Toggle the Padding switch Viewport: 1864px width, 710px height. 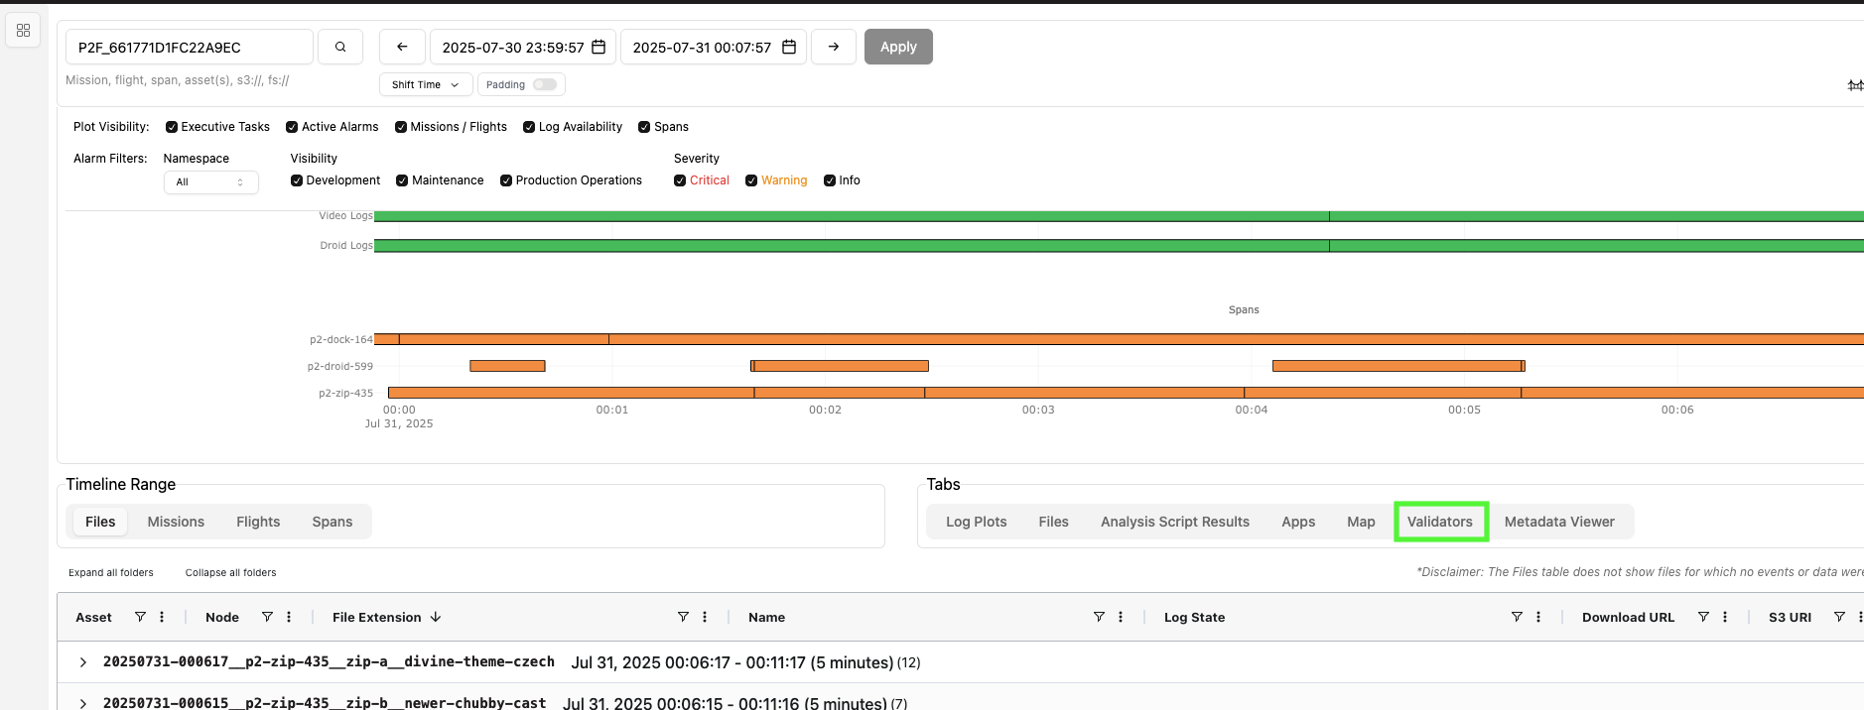point(545,84)
